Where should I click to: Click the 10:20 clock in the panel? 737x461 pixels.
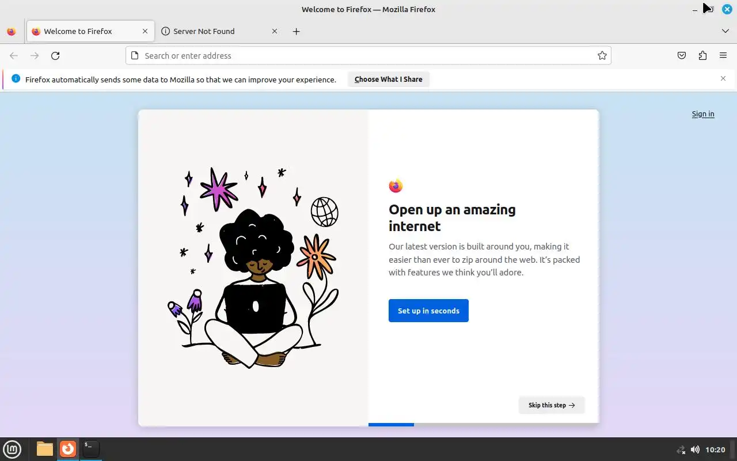click(715, 449)
